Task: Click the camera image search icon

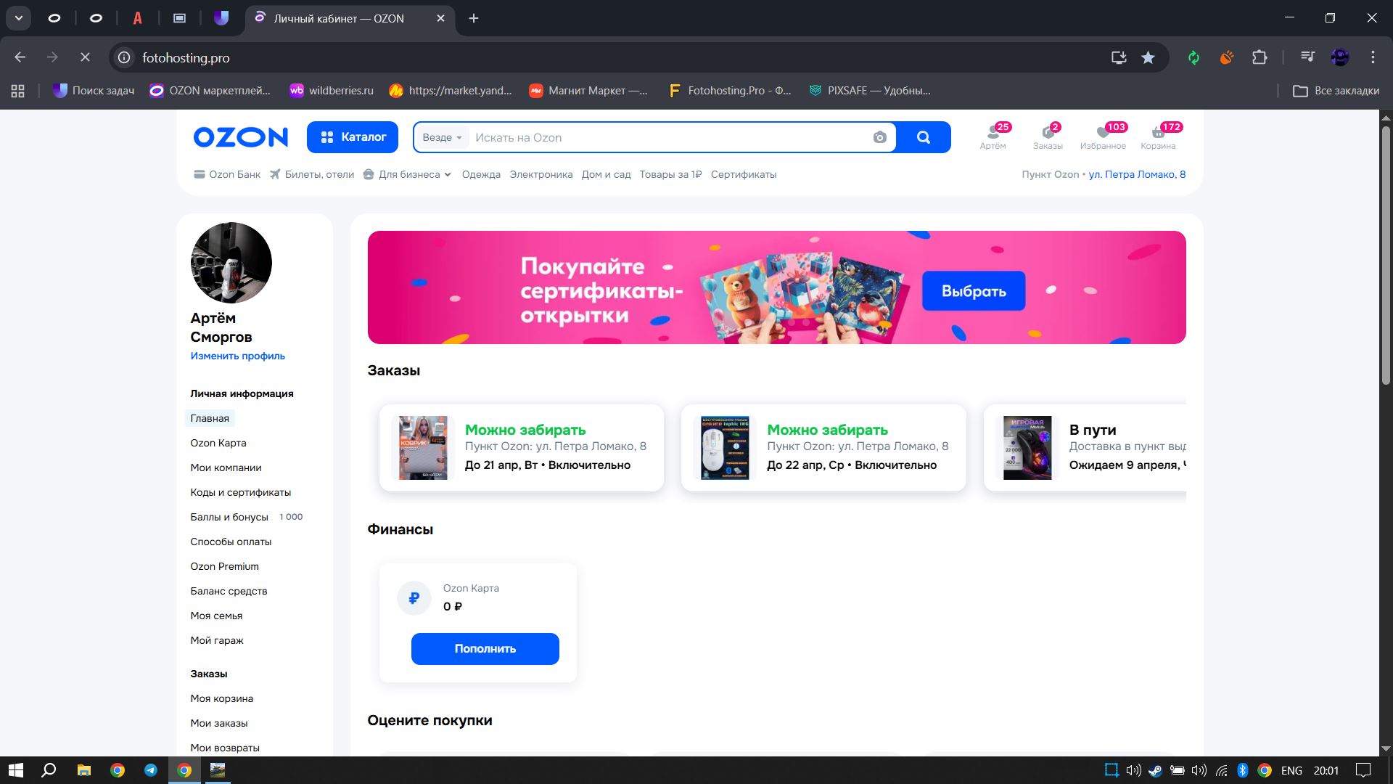Action: 879,137
